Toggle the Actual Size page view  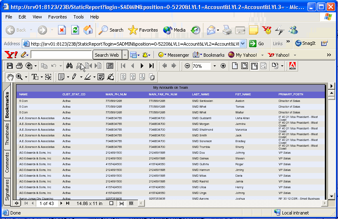235,66
